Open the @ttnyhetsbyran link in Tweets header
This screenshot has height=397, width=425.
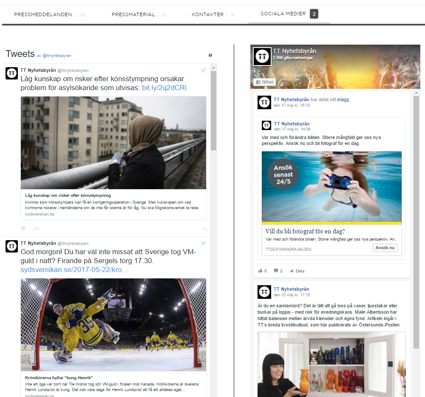pos(57,56)
